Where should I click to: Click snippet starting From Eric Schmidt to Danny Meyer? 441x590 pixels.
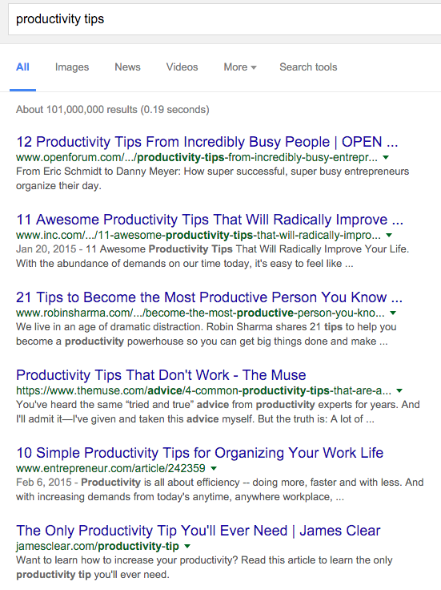pos(212,179)
